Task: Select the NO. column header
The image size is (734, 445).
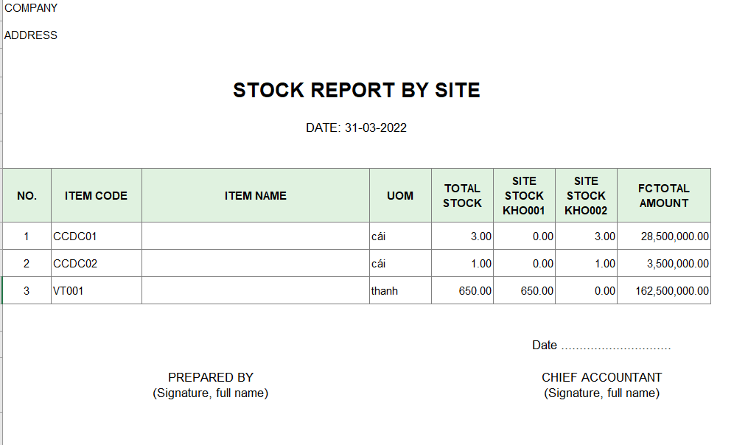Action: pyautogui.click(x=27, y=195)
